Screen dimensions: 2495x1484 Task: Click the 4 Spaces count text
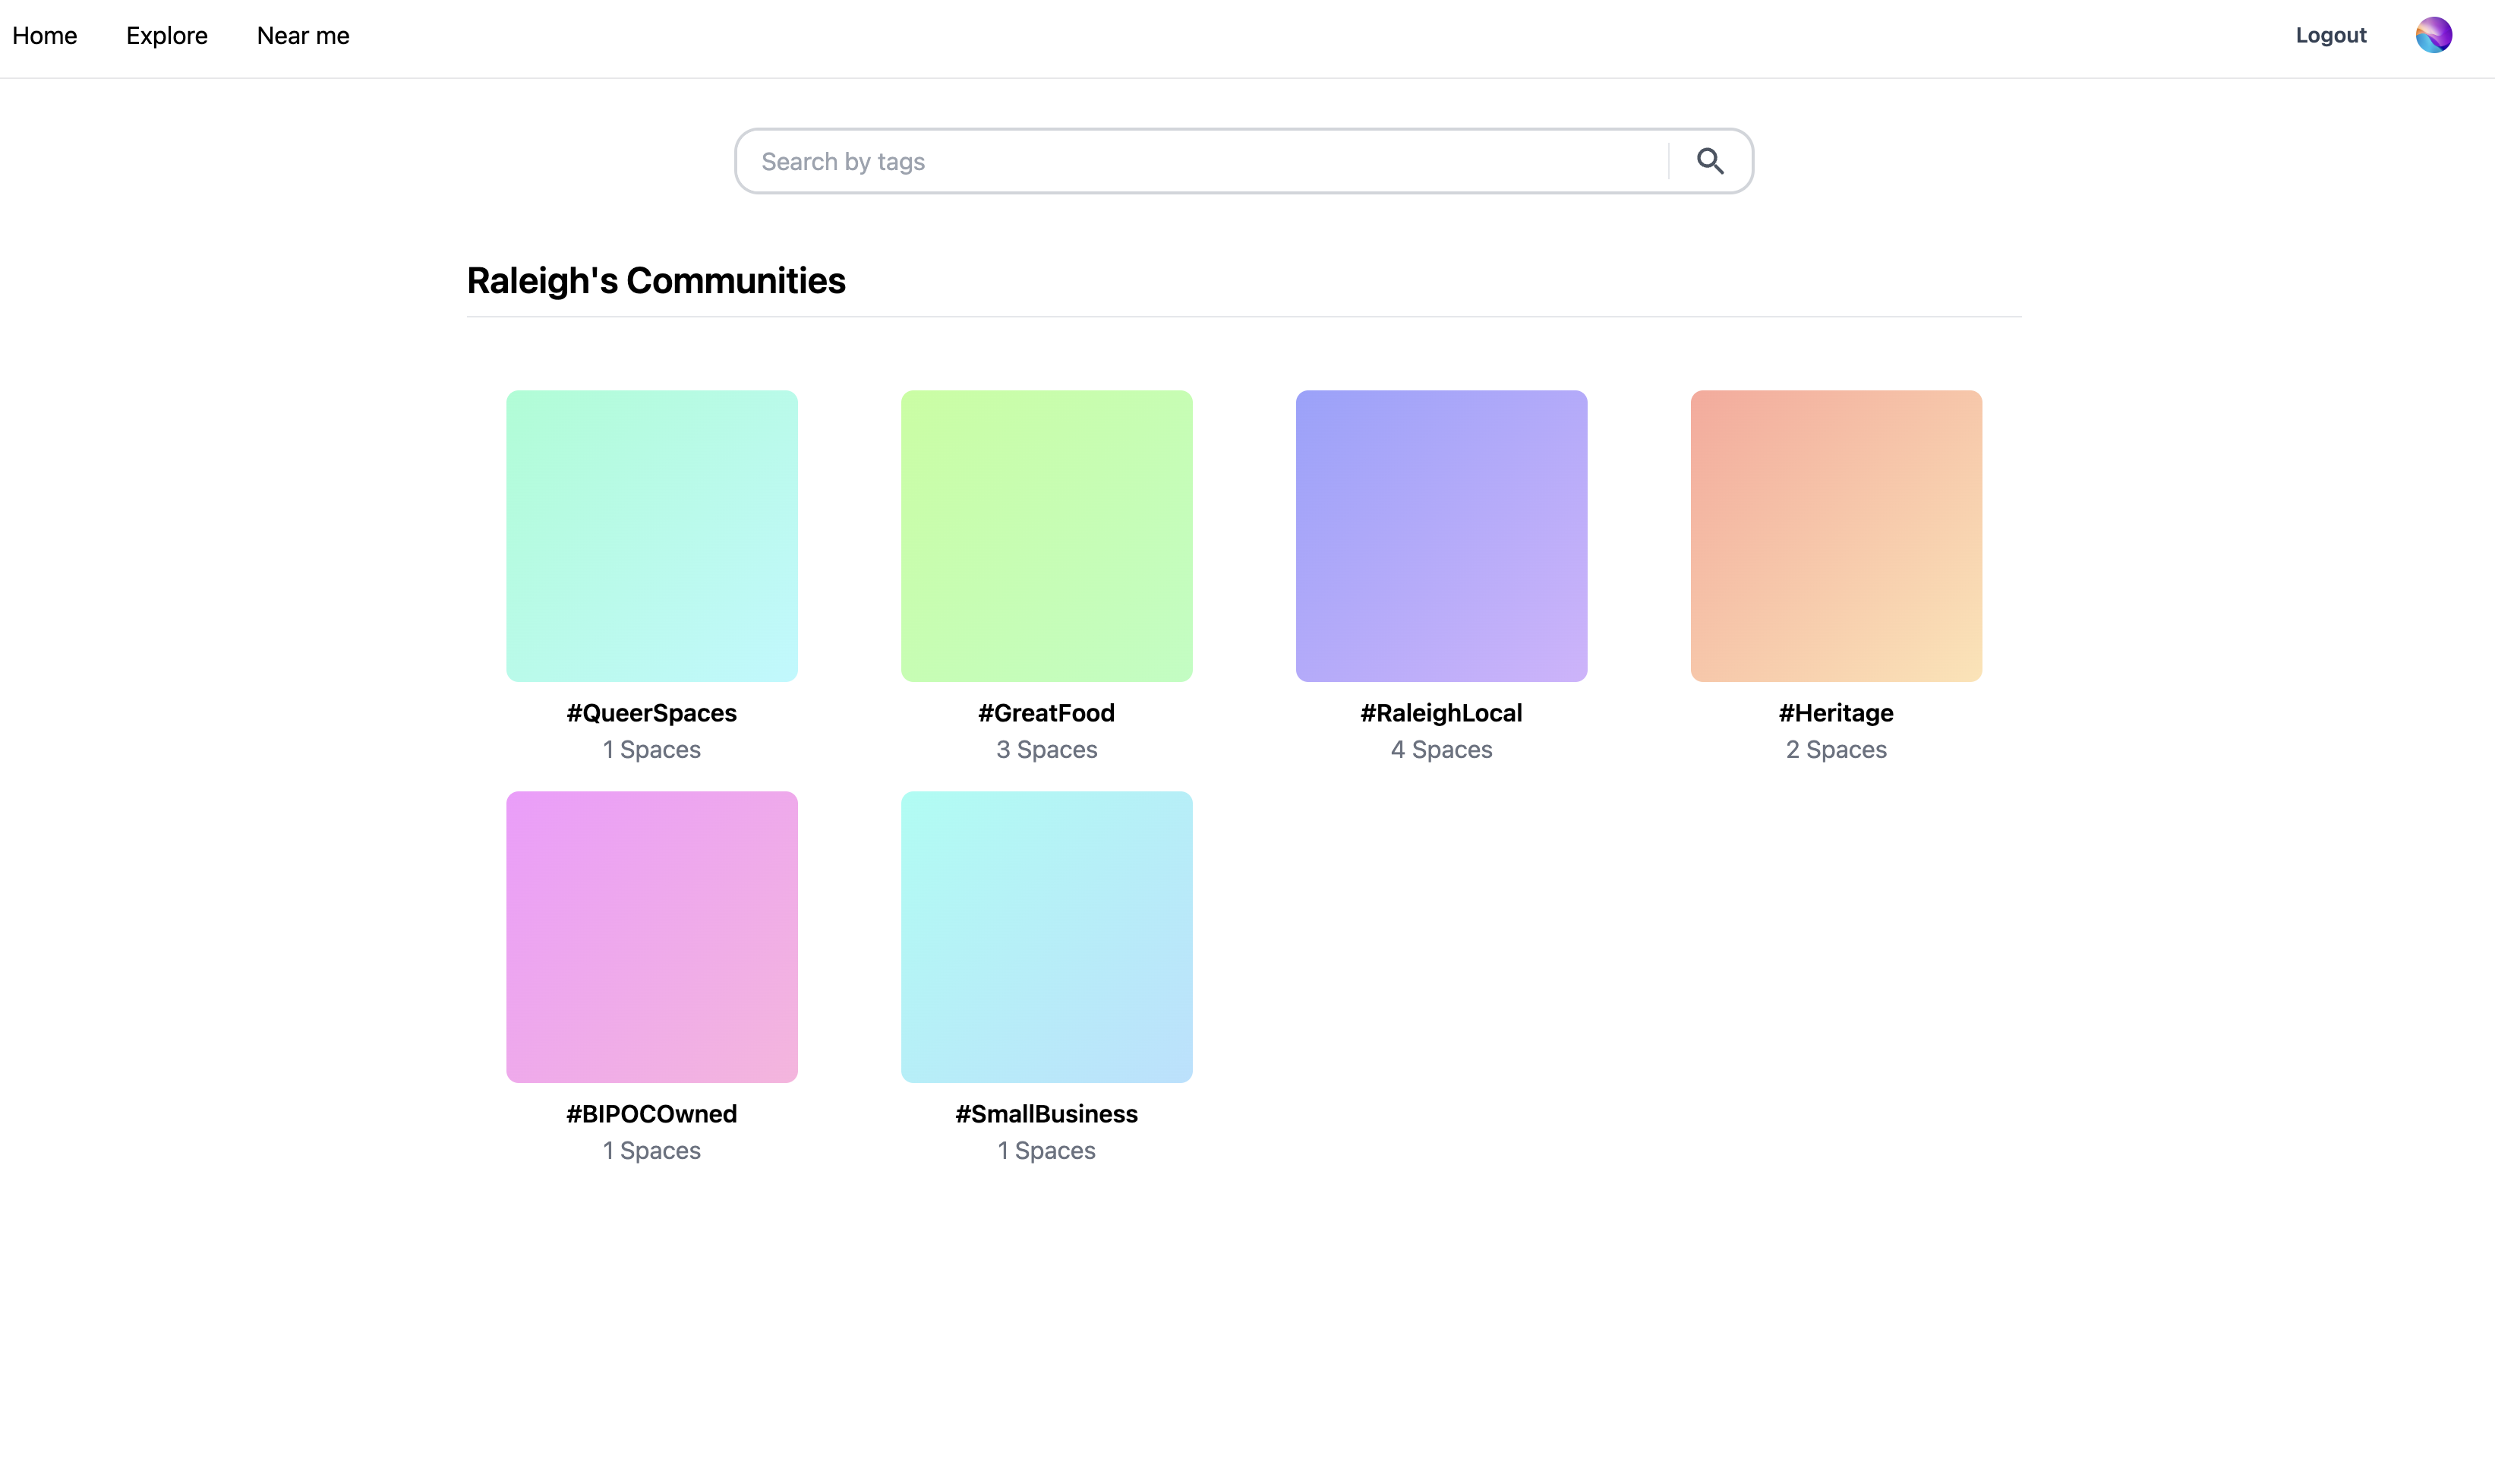[x=1441, y=750]
